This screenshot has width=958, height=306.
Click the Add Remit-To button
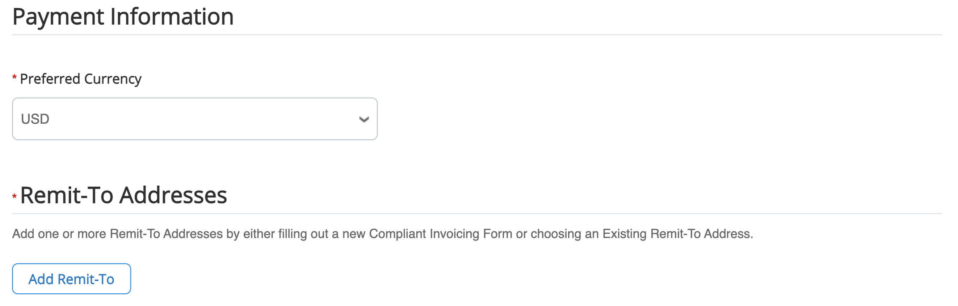tap(71, 279)
